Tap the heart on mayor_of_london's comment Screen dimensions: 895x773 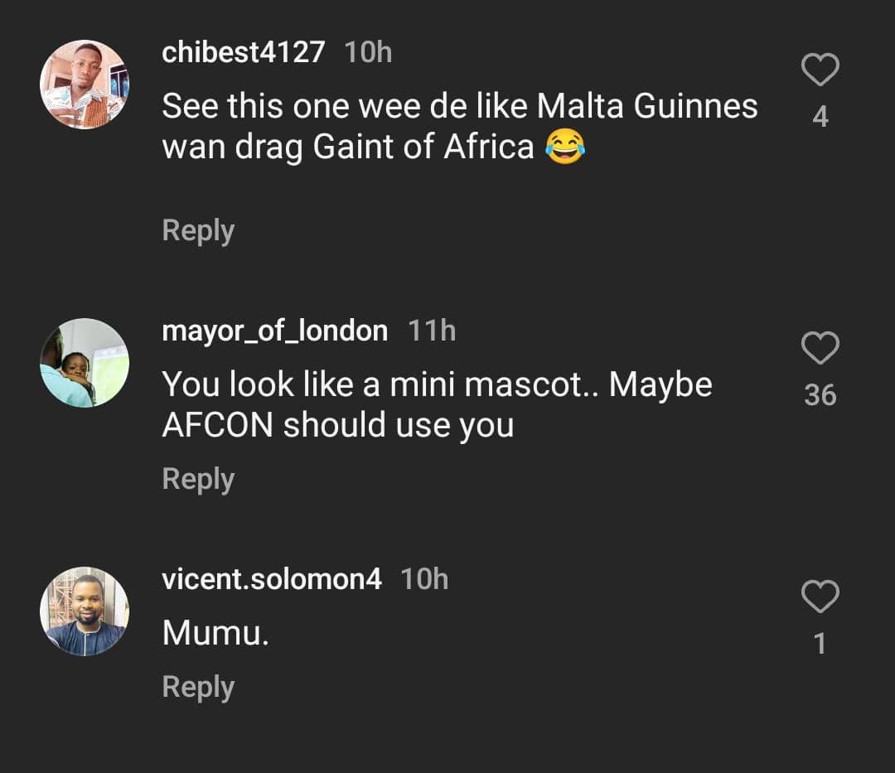[x=820, y=347]
